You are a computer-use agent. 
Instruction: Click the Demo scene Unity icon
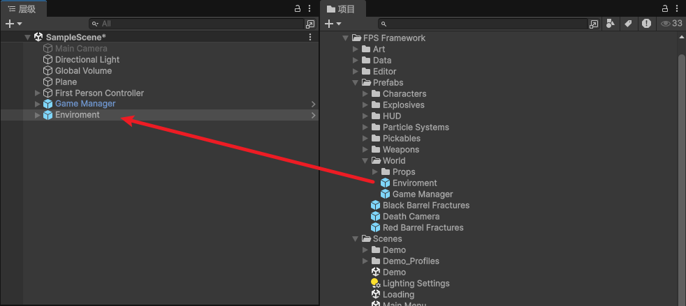375,272
